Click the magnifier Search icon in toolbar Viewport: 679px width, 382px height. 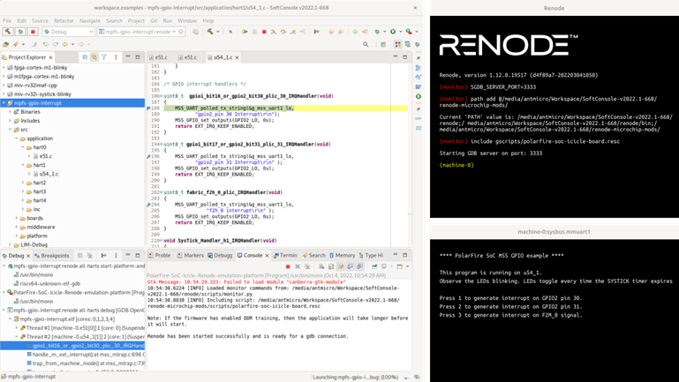pos(366,44)
